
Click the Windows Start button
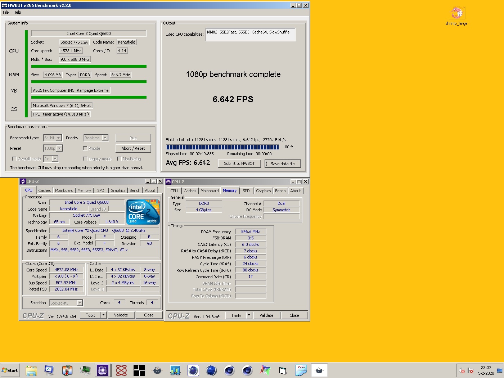[x=10, y=370]
